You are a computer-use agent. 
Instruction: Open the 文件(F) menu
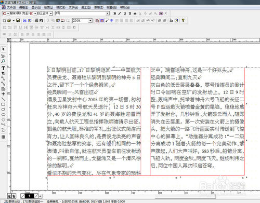(11, 7)
